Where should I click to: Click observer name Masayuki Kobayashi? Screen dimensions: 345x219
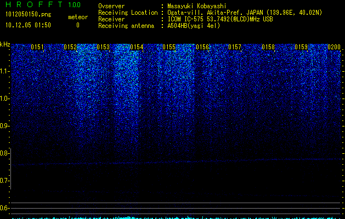(197, 7)
